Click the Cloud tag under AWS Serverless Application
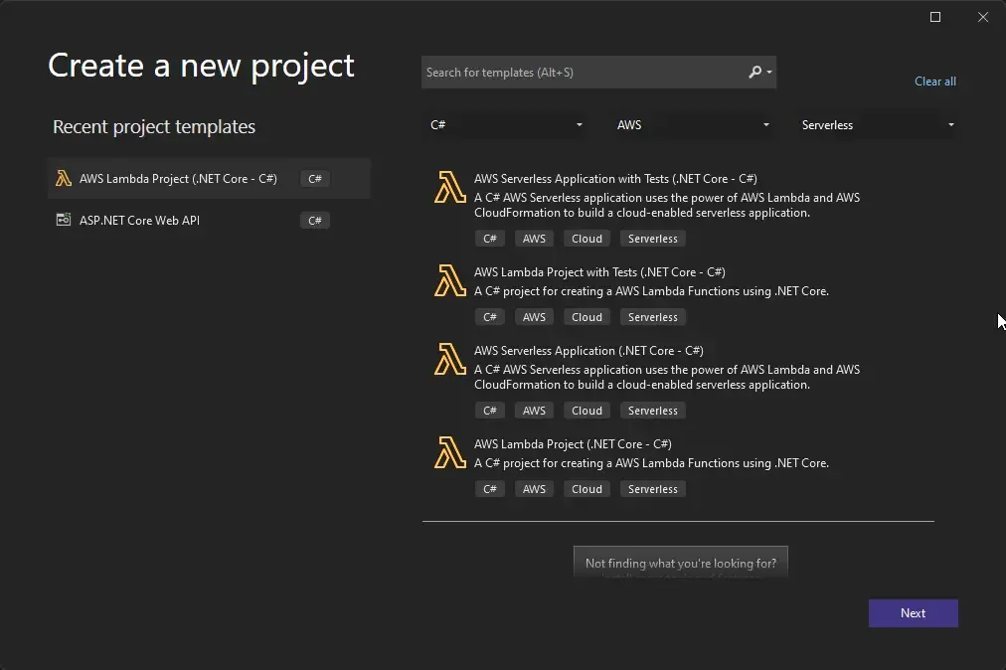The image size is (1006, 670). point(587,410)
